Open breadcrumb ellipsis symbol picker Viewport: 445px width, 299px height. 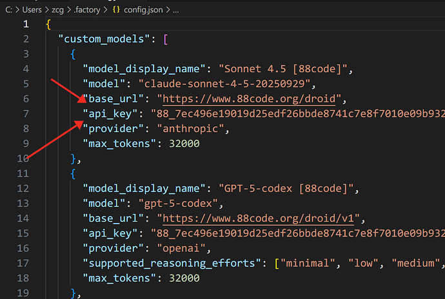176,10
